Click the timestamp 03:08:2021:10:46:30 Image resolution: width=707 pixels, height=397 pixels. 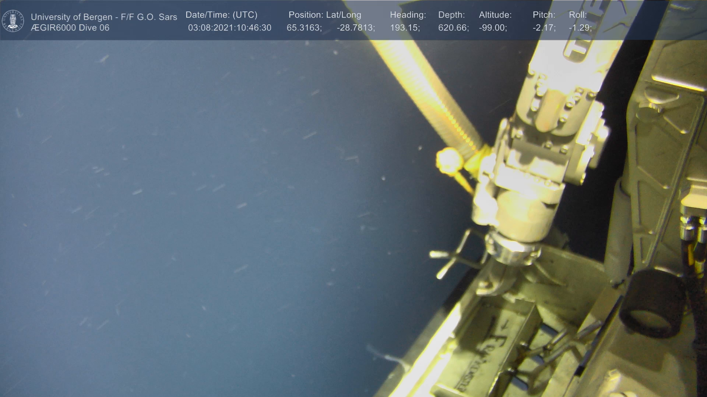tap(229, 28)
